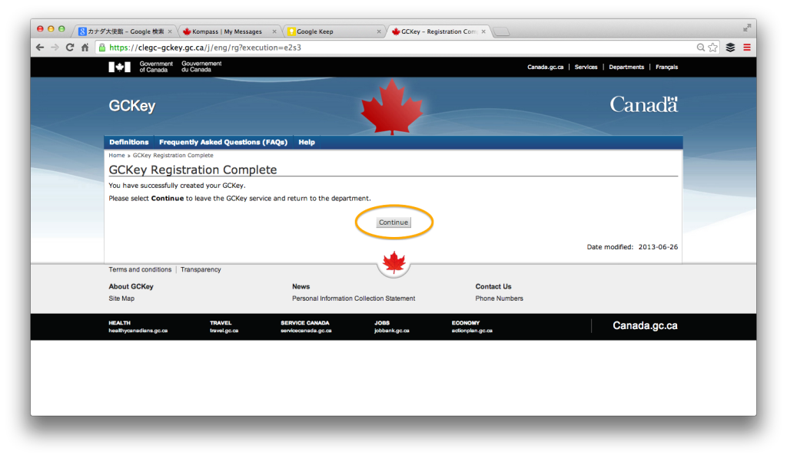Close the Google Keep tab
787x458 pixels.
pos(378,31)
